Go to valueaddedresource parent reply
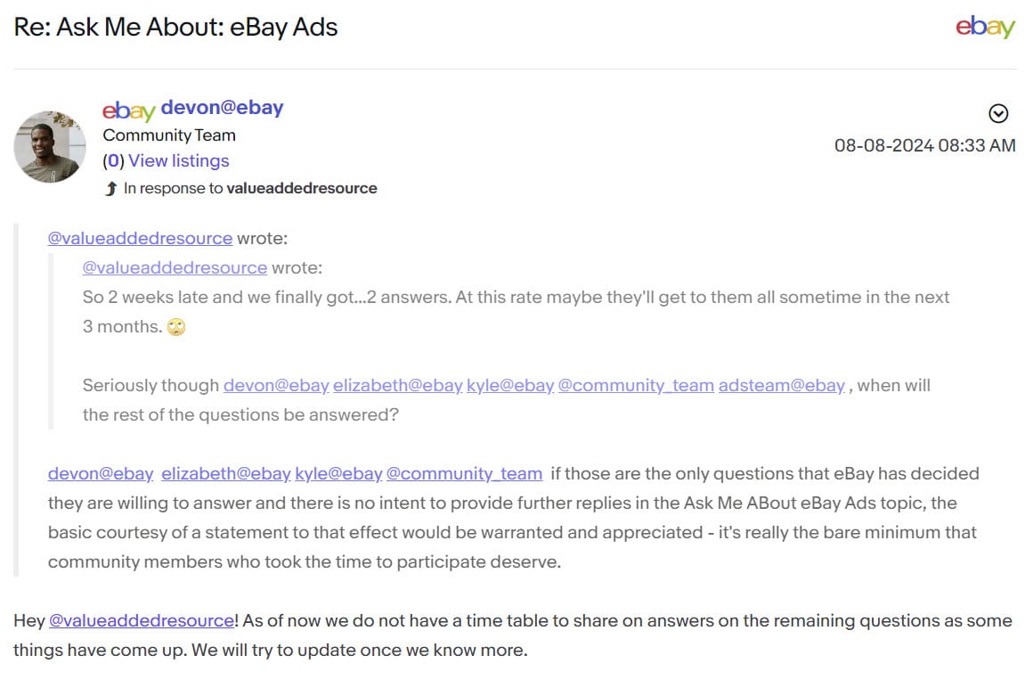 click(x=301, y=188)
